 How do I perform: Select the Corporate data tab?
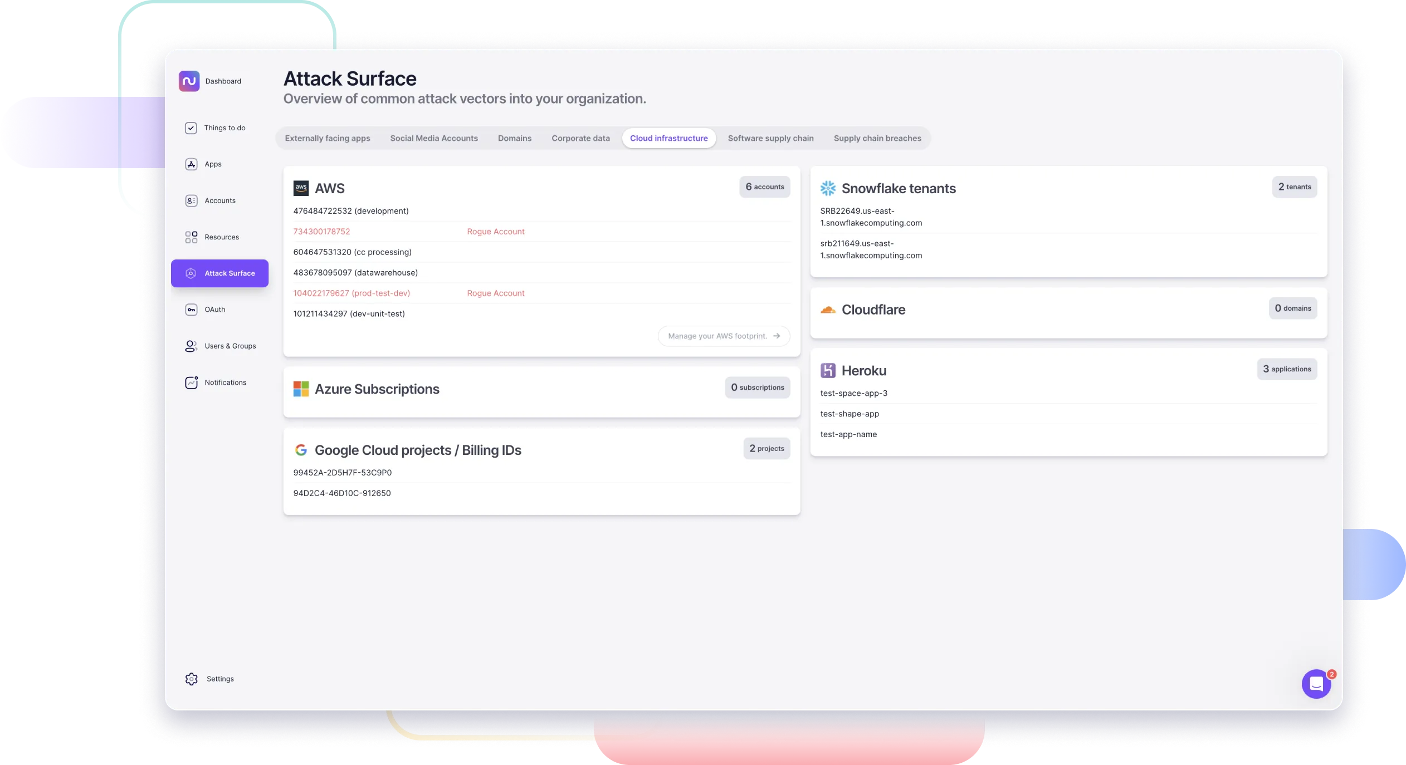coord(580,138)
